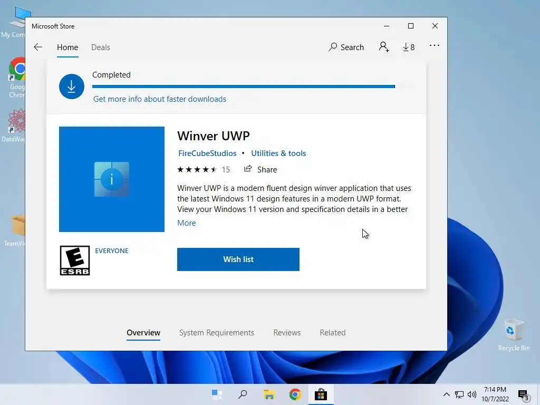Open Get more info about faster downloads
Viewport: 540px width, 405px height.
pyautogui.click(x=160, y=99)
